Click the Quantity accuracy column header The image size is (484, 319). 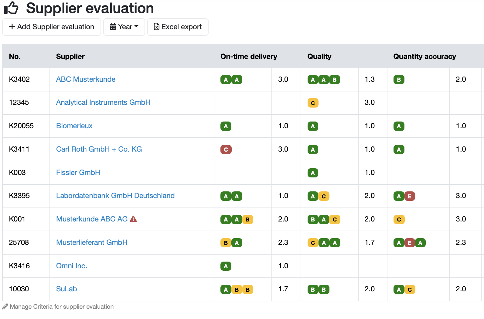[424, 57]
